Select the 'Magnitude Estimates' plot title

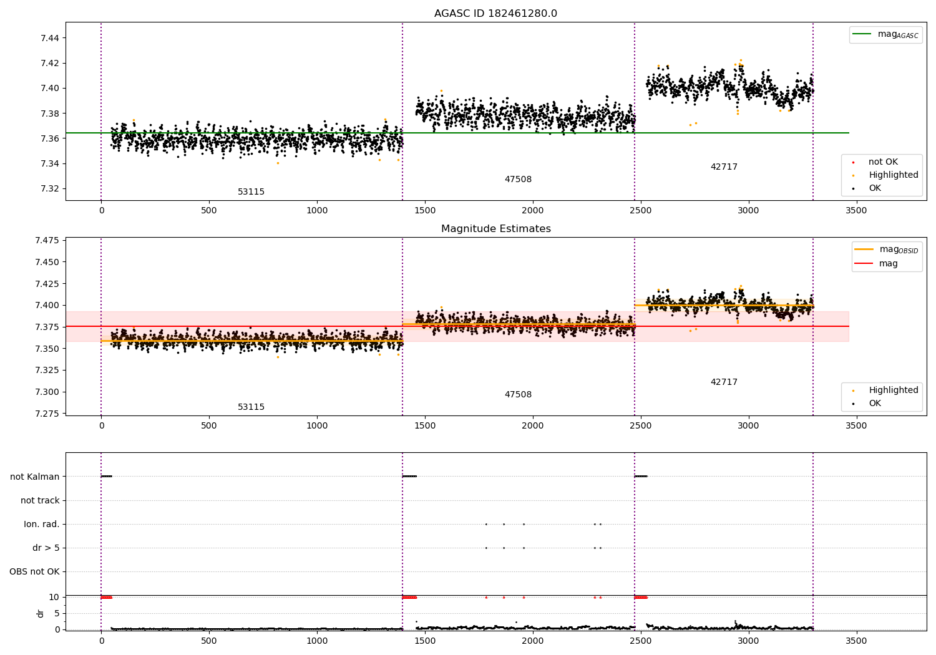coord(495,229)
